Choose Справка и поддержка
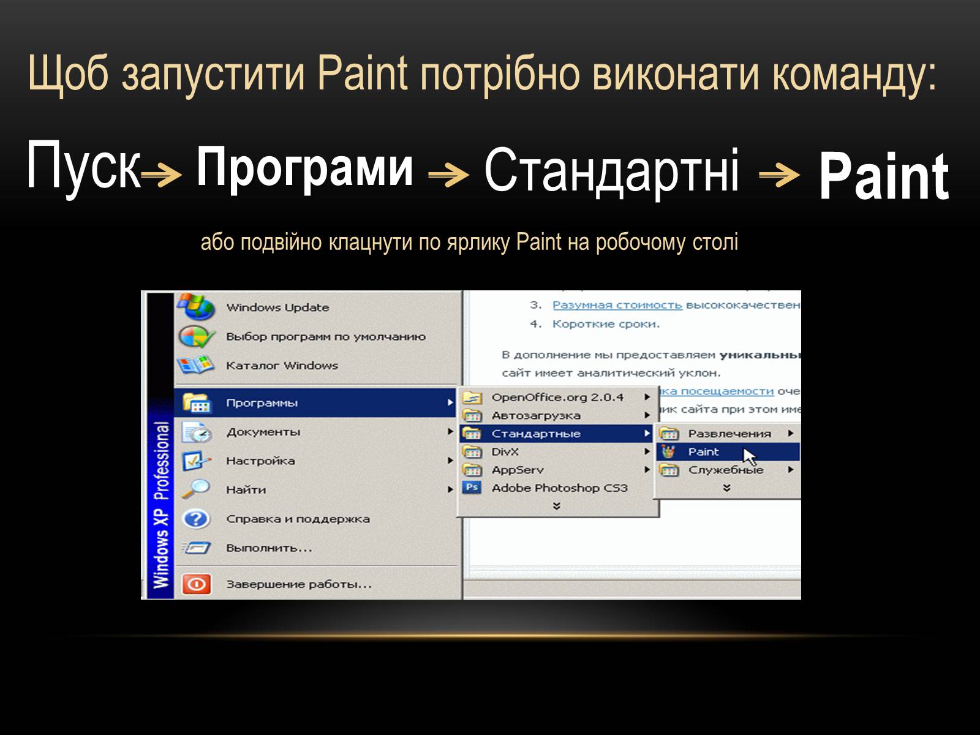980x735 pixels. 316,519
